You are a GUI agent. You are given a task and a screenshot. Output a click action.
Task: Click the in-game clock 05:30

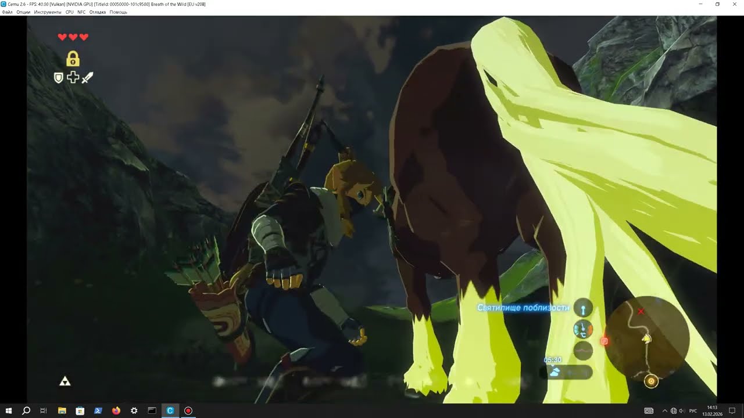(552, 360)
